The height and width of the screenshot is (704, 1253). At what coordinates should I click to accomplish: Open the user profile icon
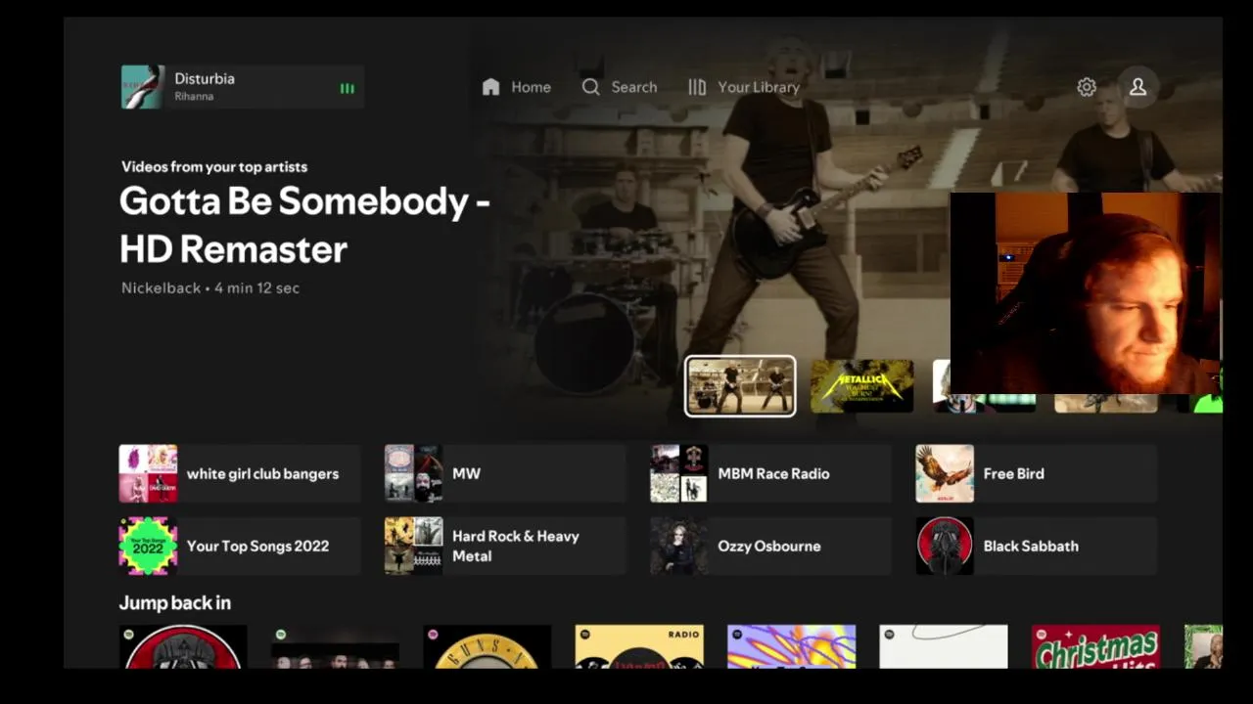point(1137,87)
